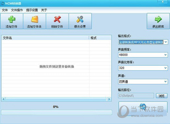Viewport: 170px width, 124px height.
Task: Open the 提示设置 menu
Action: [32, 10]
